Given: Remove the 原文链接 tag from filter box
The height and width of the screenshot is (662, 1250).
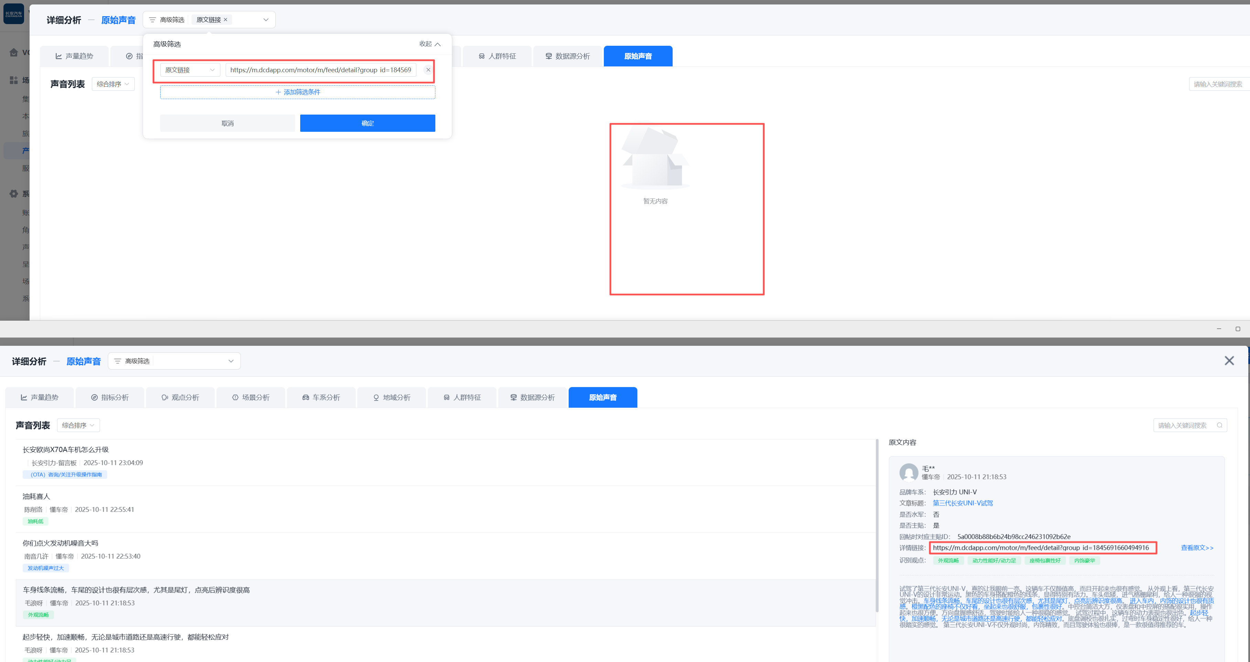Looking at the screenshot, I should (226, 20).
